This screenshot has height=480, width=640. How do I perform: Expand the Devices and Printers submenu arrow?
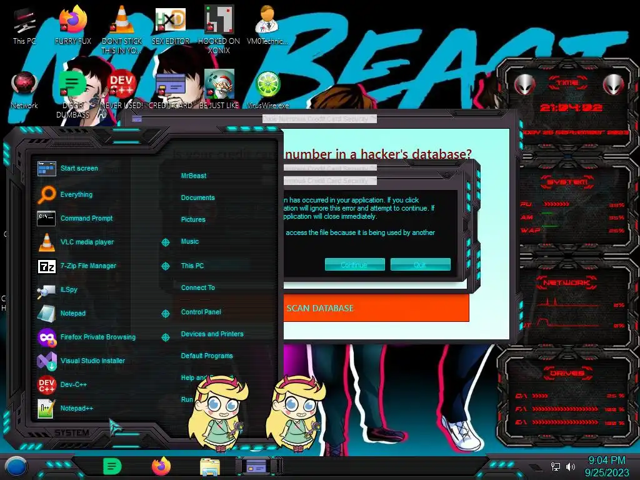(165, 337)
